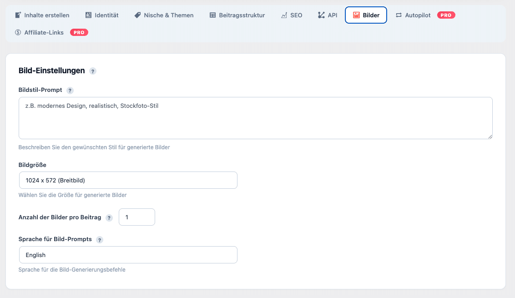Switch to the Beitragsstruktur tab
Image resolution: width=515 pixels, height=298 pixels.
(237, 15)
